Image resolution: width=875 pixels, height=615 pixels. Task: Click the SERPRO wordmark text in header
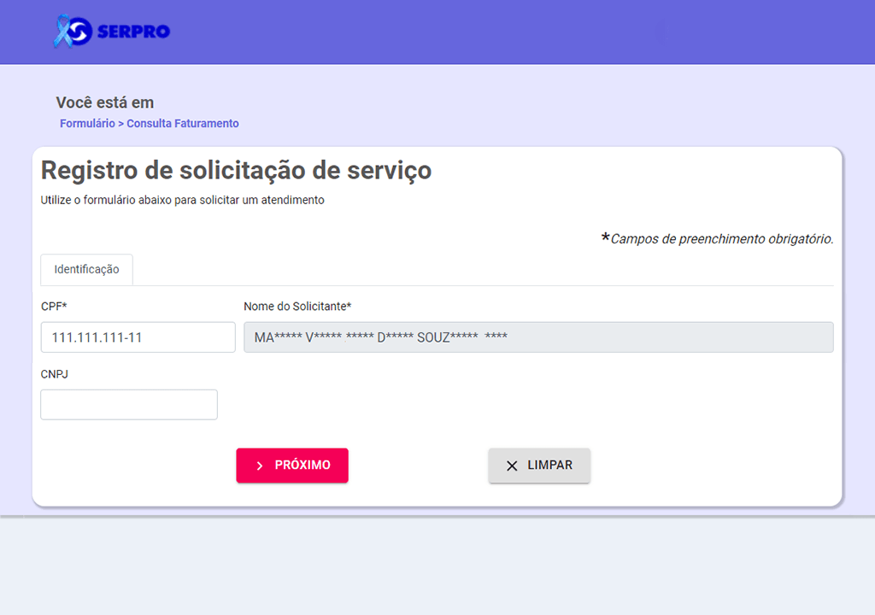133,32
